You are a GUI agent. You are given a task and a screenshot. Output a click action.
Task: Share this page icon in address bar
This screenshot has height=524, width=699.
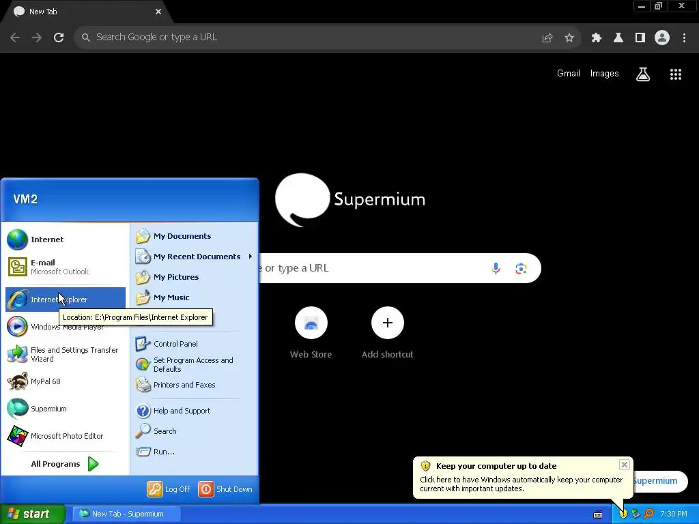(547, 38)
